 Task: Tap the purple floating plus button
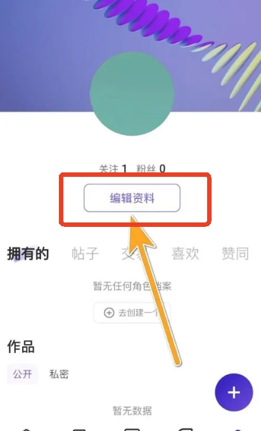(x=234, y=392)
